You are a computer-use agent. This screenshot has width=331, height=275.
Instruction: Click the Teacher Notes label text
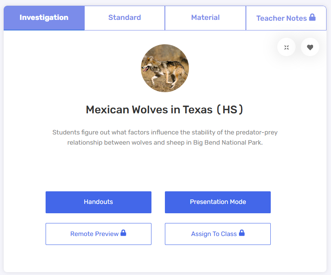pos(281,18)
